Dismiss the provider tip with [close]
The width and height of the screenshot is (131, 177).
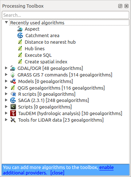coord(57,173)
